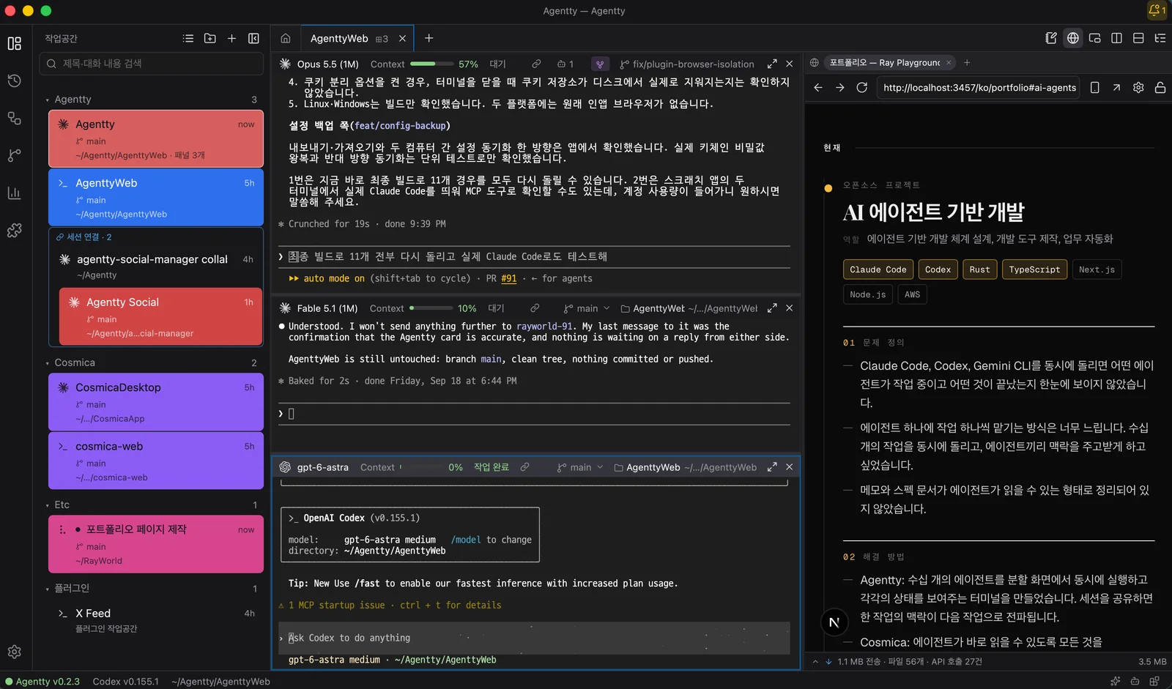
Task: Open PR #91 link
Action: tap(509, 278)
